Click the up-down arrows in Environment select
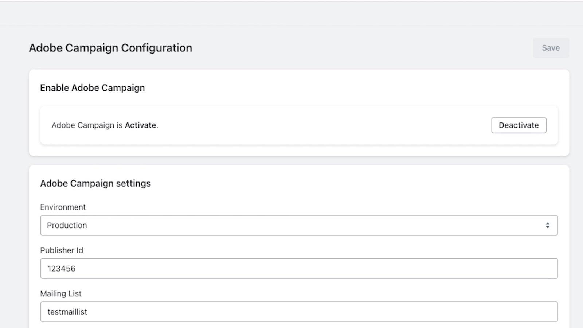 pyautogui.click(x=547, y=225)
